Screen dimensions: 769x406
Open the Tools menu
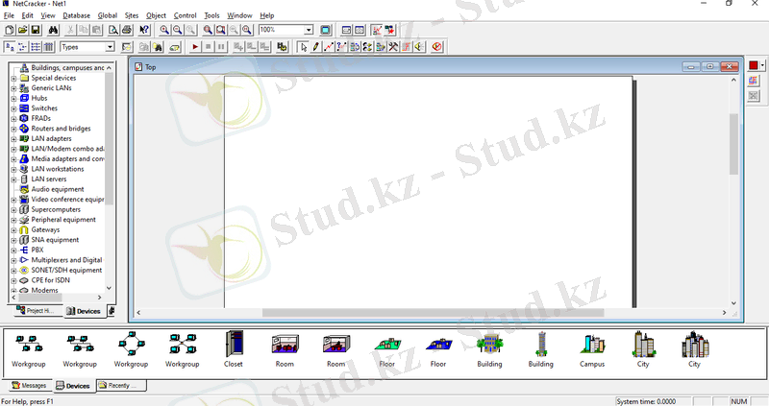pos(211,15)
